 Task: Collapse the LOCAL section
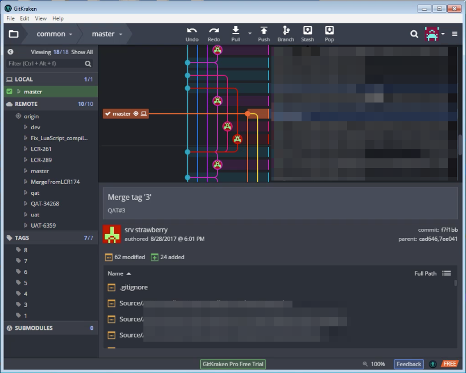pyautogui.click(x=51, y=79)
